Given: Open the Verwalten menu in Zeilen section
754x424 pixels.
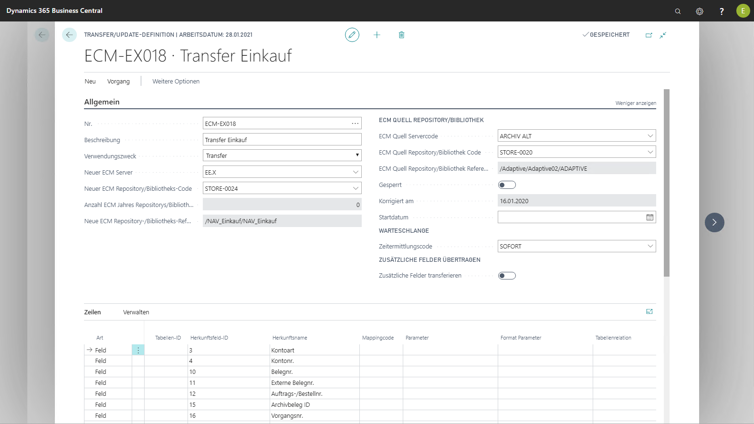Looking at the screenshot, I should pyautogui.click(x=136, y=312).
